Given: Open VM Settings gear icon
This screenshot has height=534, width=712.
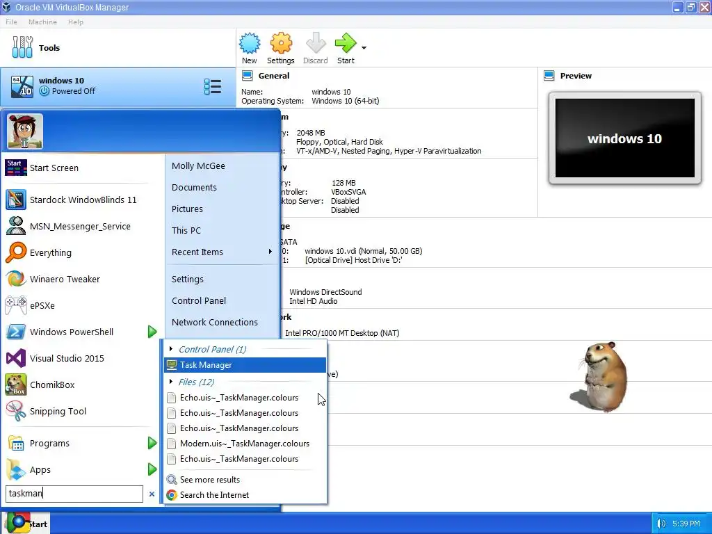Looking at the screenshot, I should coord(281,43).
